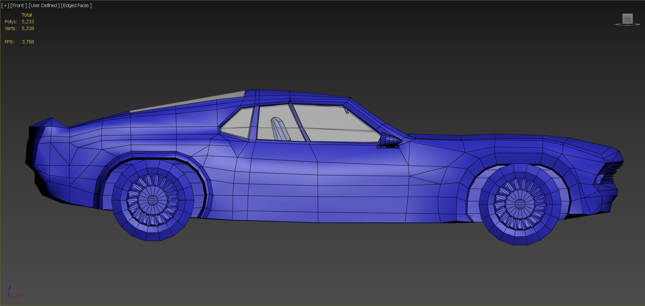Click the ViewCube FRONT face

pyautogui.click(x=627, y=19)
